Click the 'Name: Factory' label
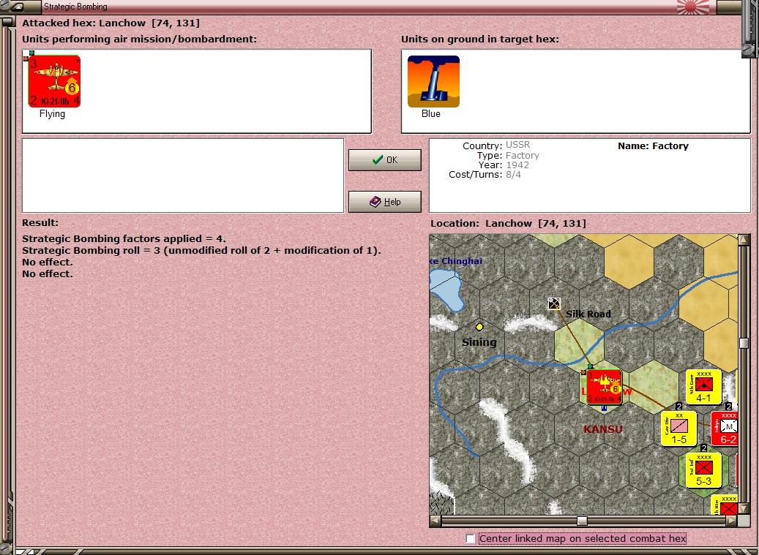The image size is (759, 555). click(x=653, y=146)
